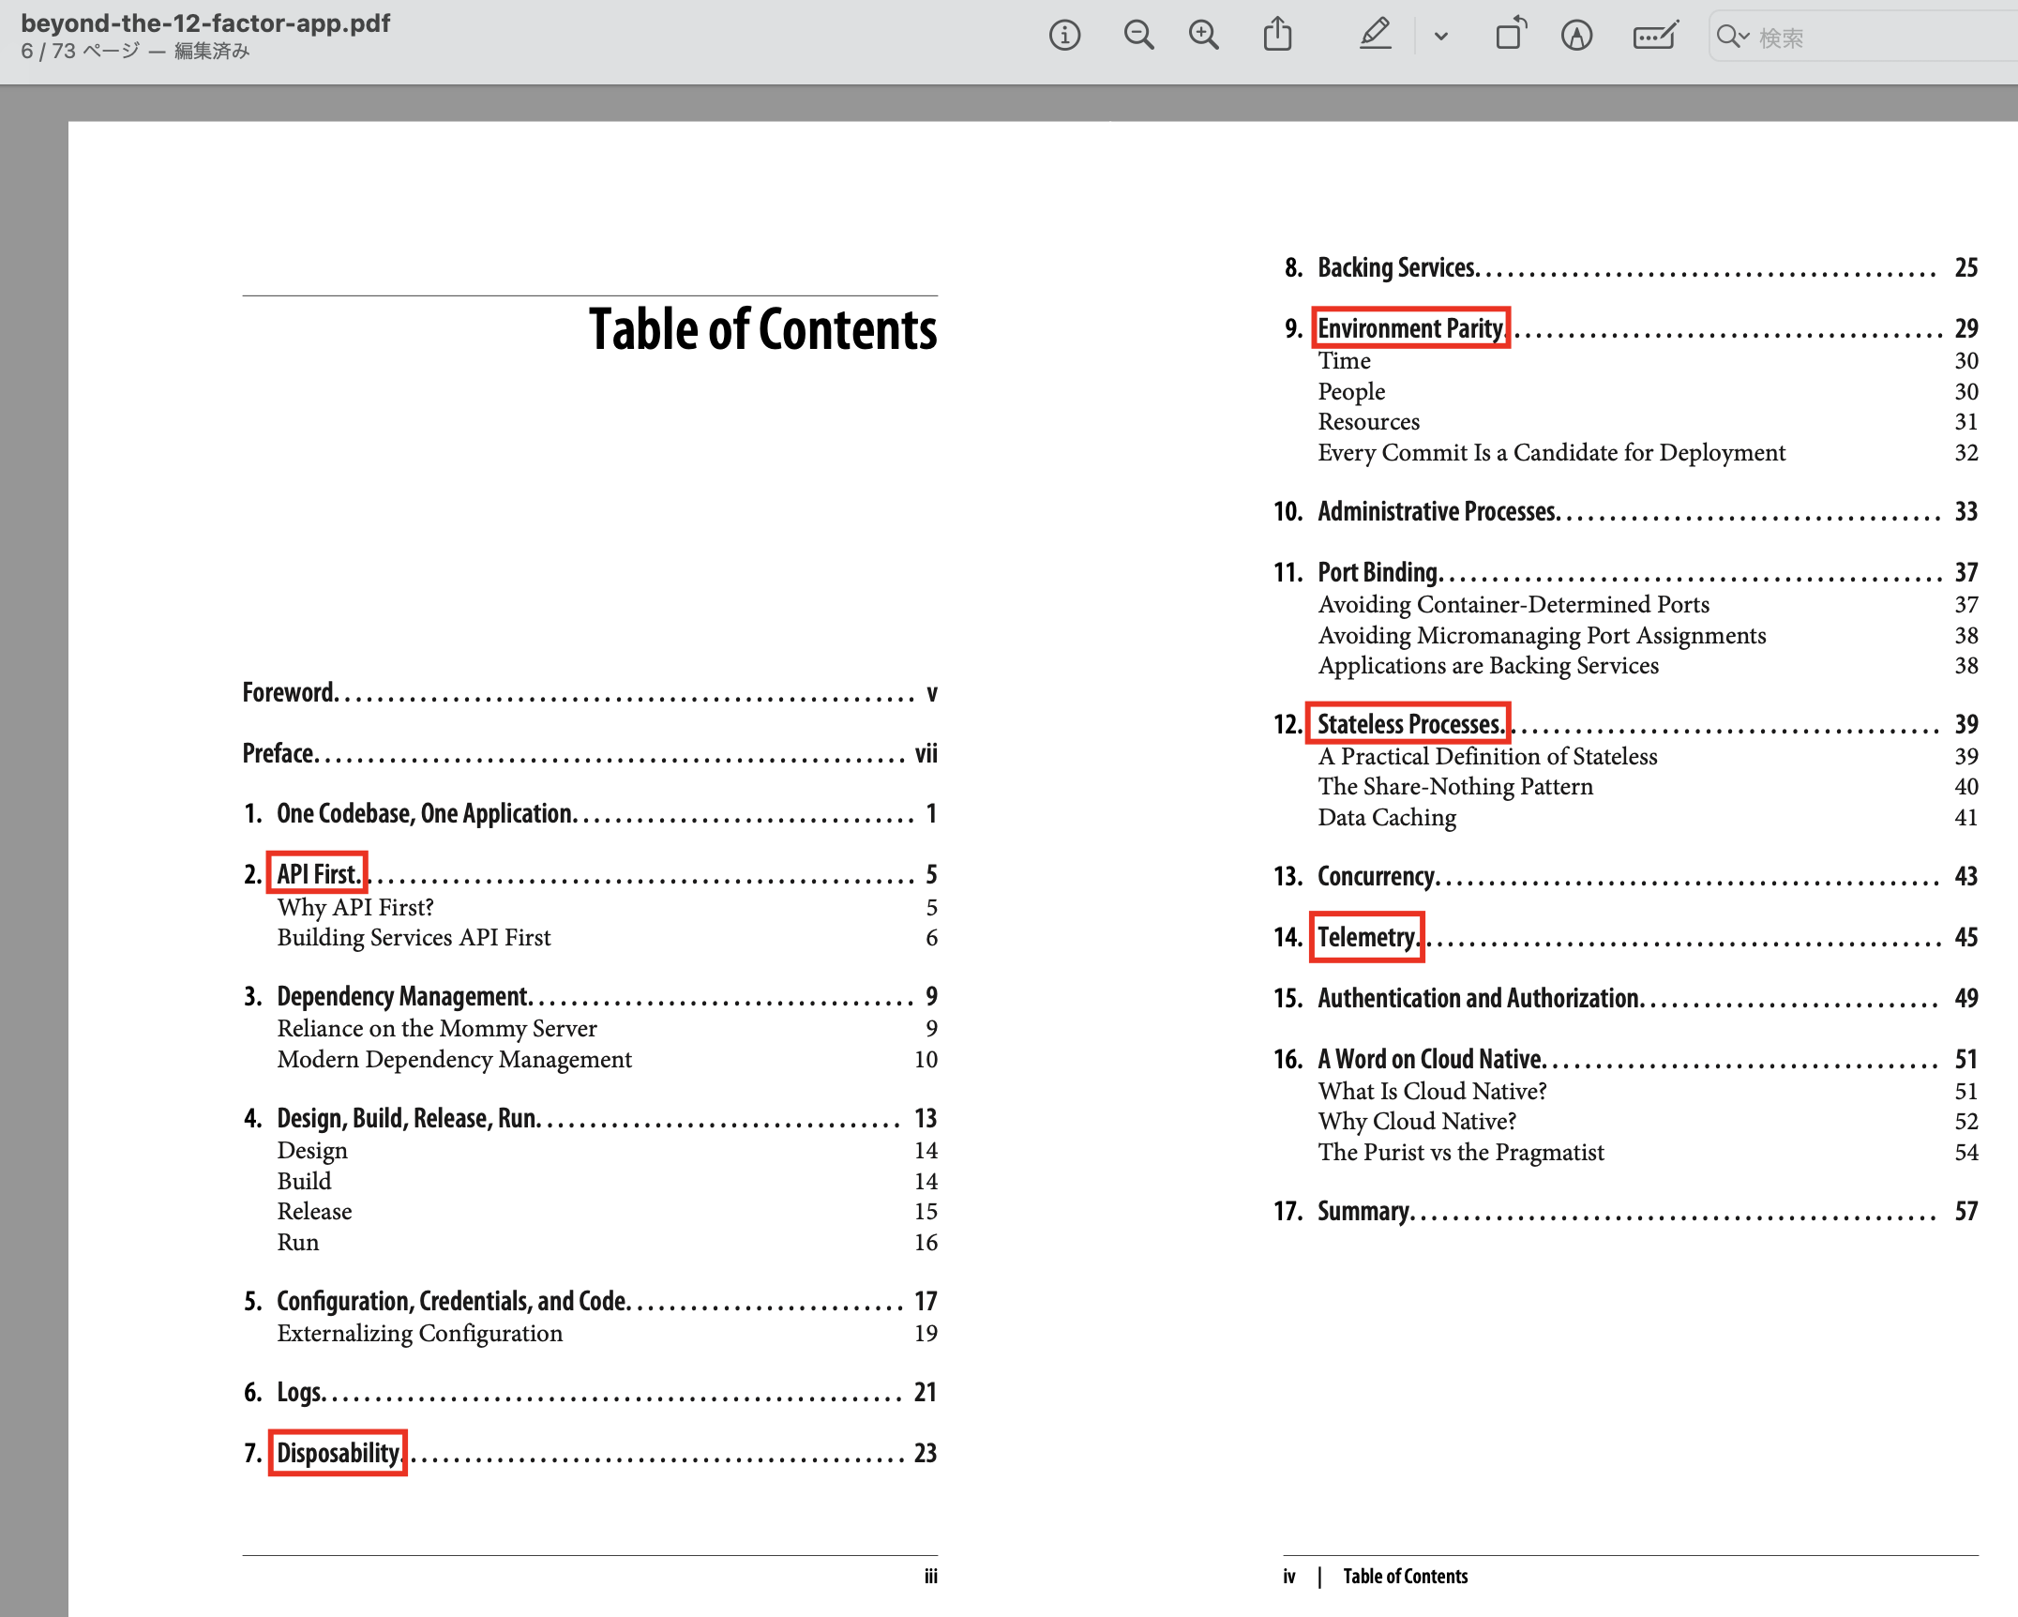2018x1617 pixels.
Task: Open the share sheet icon
Action: pos(1277,36)
